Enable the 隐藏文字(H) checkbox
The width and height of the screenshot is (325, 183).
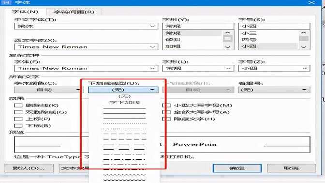[x=167, y=119]
